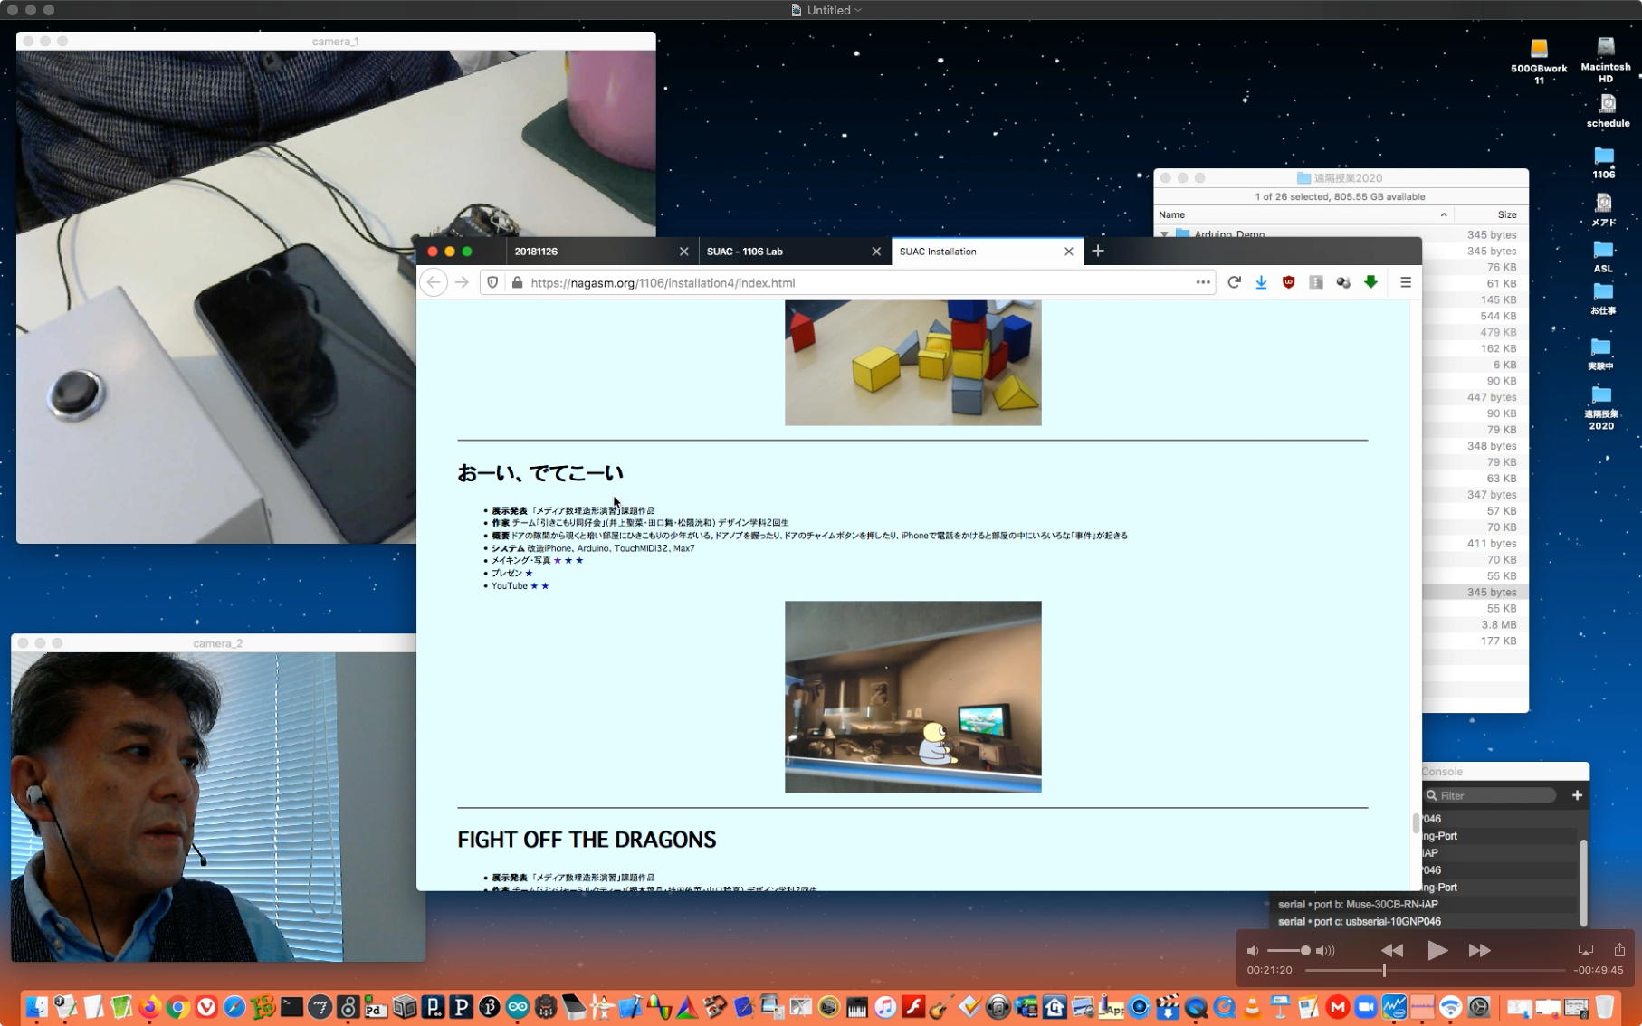Open Pure Data from the Dock
This screenshot has height=1026, width=1642.
[x=377, y=1007]
